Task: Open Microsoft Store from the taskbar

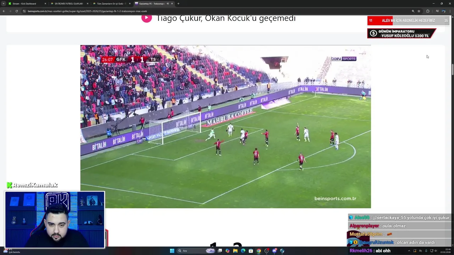Action: click(x=251, y=251)
